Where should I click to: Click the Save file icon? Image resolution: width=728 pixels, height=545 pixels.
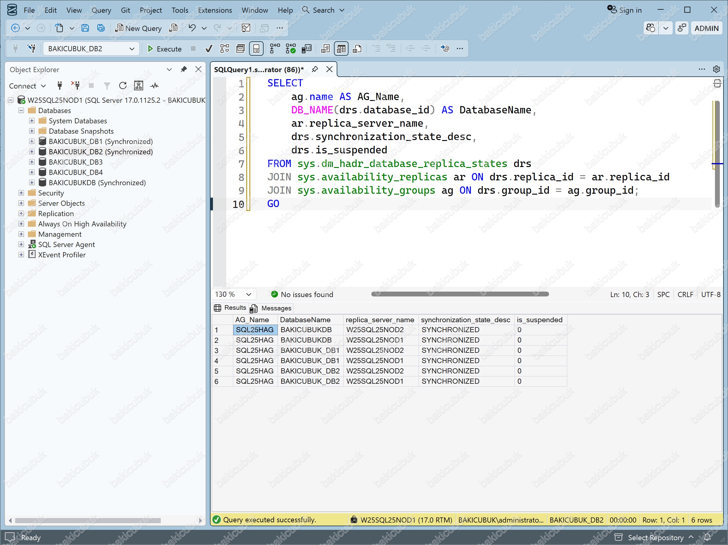tap(85, 28)
